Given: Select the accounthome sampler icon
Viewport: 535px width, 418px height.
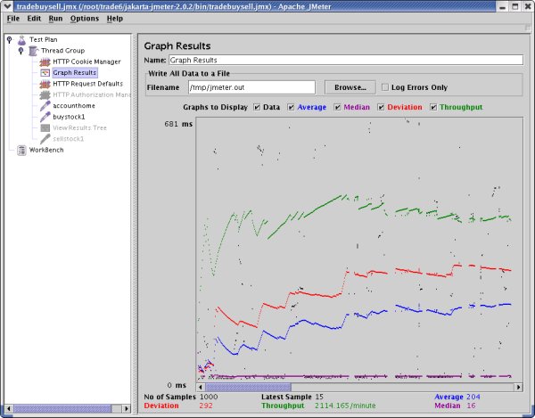Looking at the screenshot, I should [x=45, y=105].
